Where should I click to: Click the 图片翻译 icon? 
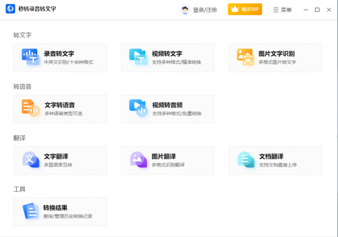point(137,159)
